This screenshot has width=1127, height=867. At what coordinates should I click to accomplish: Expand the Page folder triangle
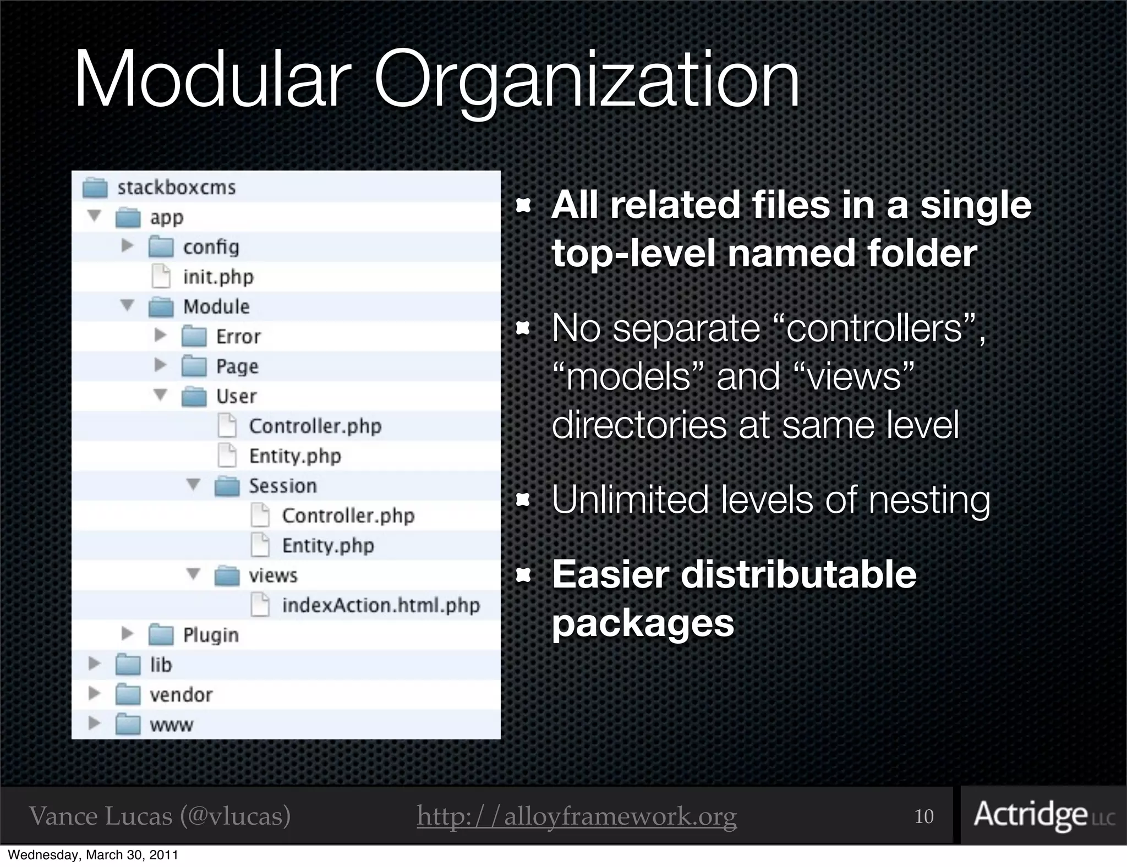point(160,365)
